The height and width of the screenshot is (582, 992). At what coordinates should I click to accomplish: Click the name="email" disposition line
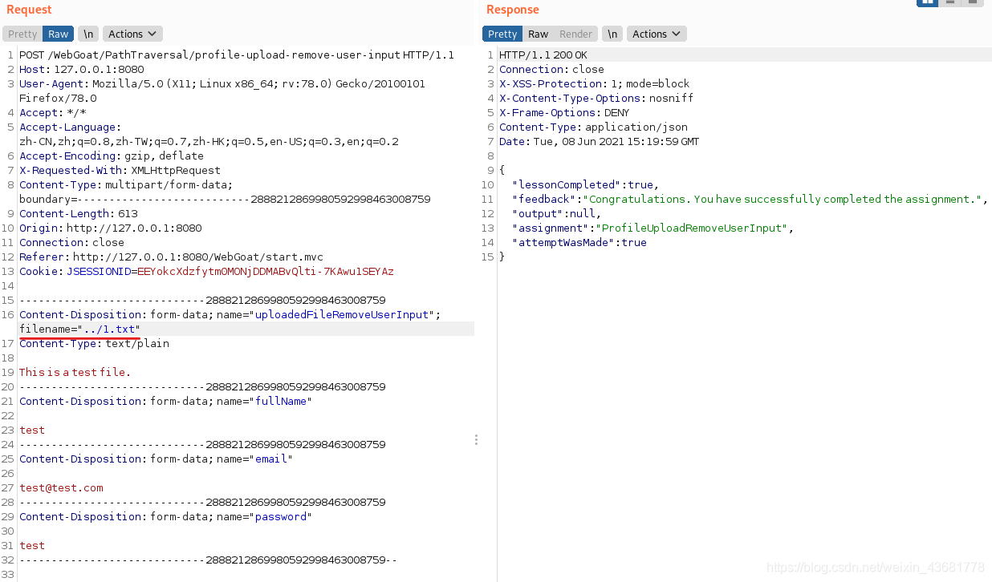(156, 459)
